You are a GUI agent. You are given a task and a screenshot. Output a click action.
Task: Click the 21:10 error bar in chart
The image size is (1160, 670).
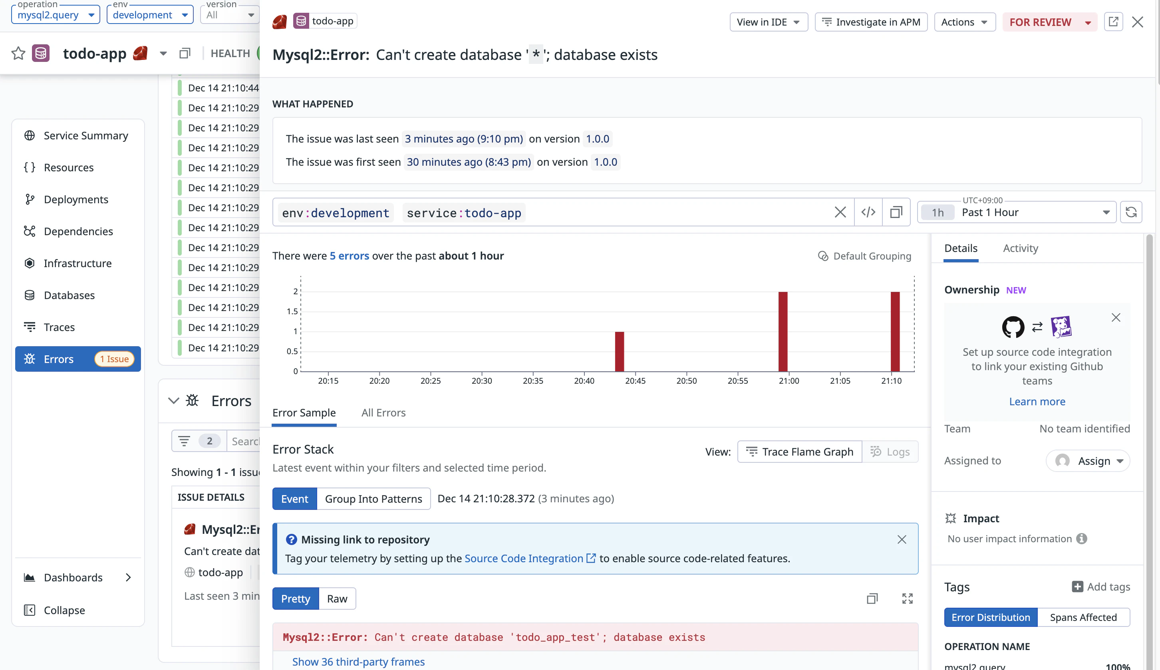[x=895, y=331]
